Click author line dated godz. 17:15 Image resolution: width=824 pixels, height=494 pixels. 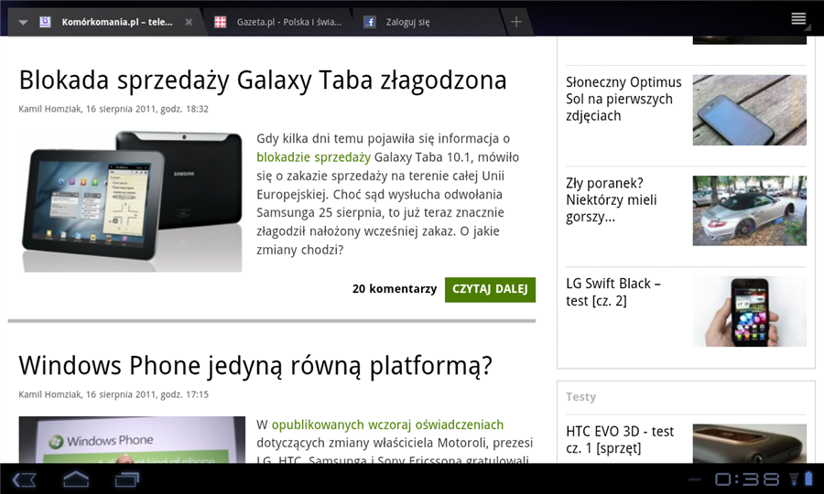point(114,395)
